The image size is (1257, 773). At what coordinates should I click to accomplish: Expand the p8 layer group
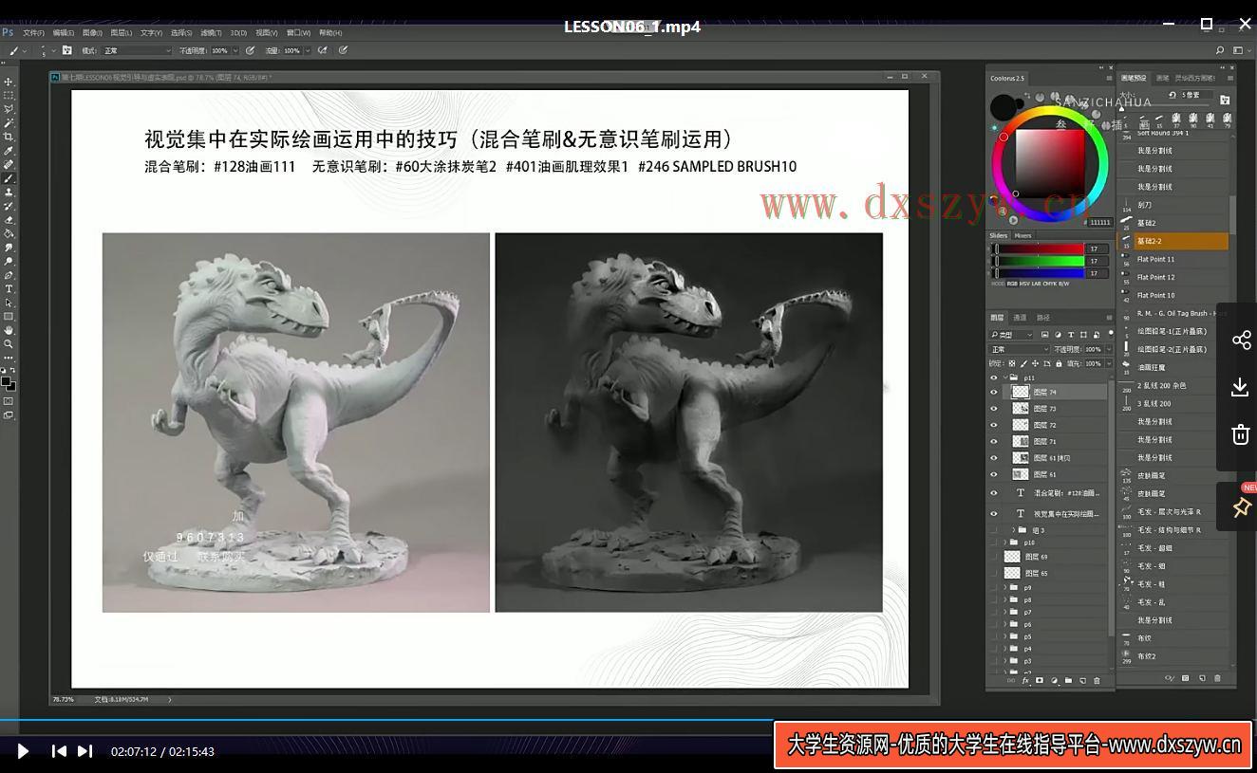pyautogui.click(x=1005, y=600)
